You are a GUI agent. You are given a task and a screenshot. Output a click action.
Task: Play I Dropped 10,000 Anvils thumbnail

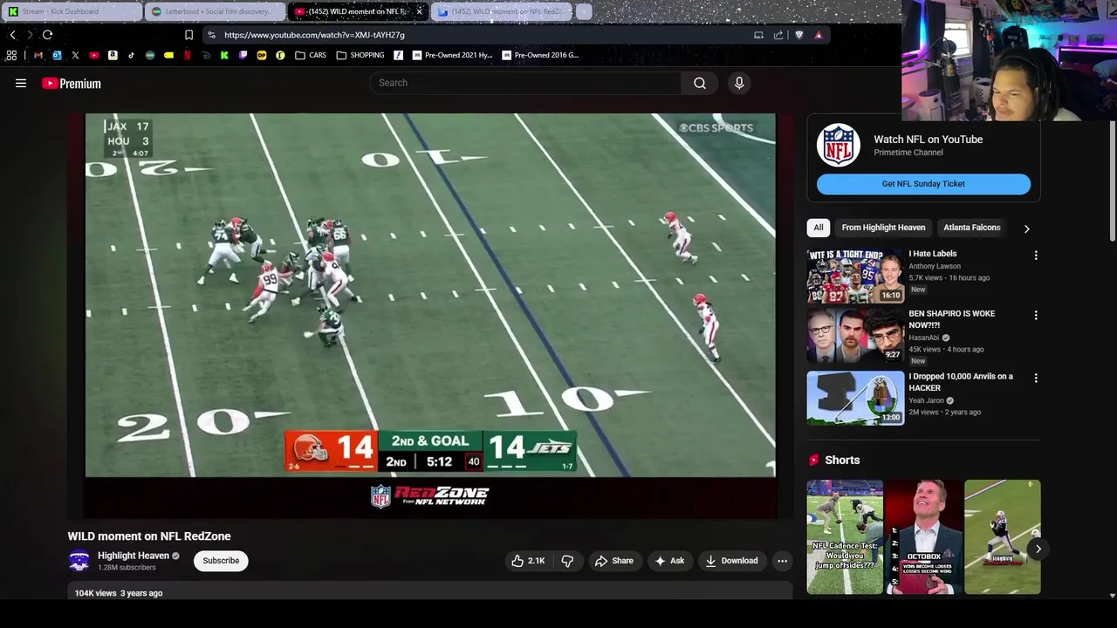[855, 398]
